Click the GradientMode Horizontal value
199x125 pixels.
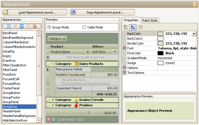[177, 58]
